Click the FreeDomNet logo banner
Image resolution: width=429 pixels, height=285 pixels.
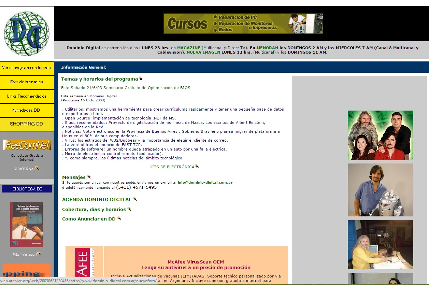(x=27, y=145)
